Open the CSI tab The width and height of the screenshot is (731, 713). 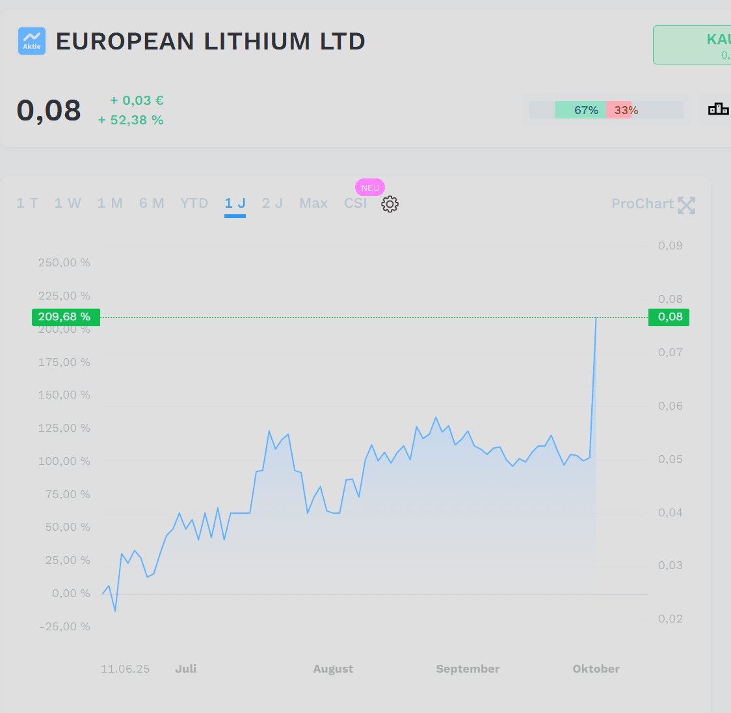point(355,203)
